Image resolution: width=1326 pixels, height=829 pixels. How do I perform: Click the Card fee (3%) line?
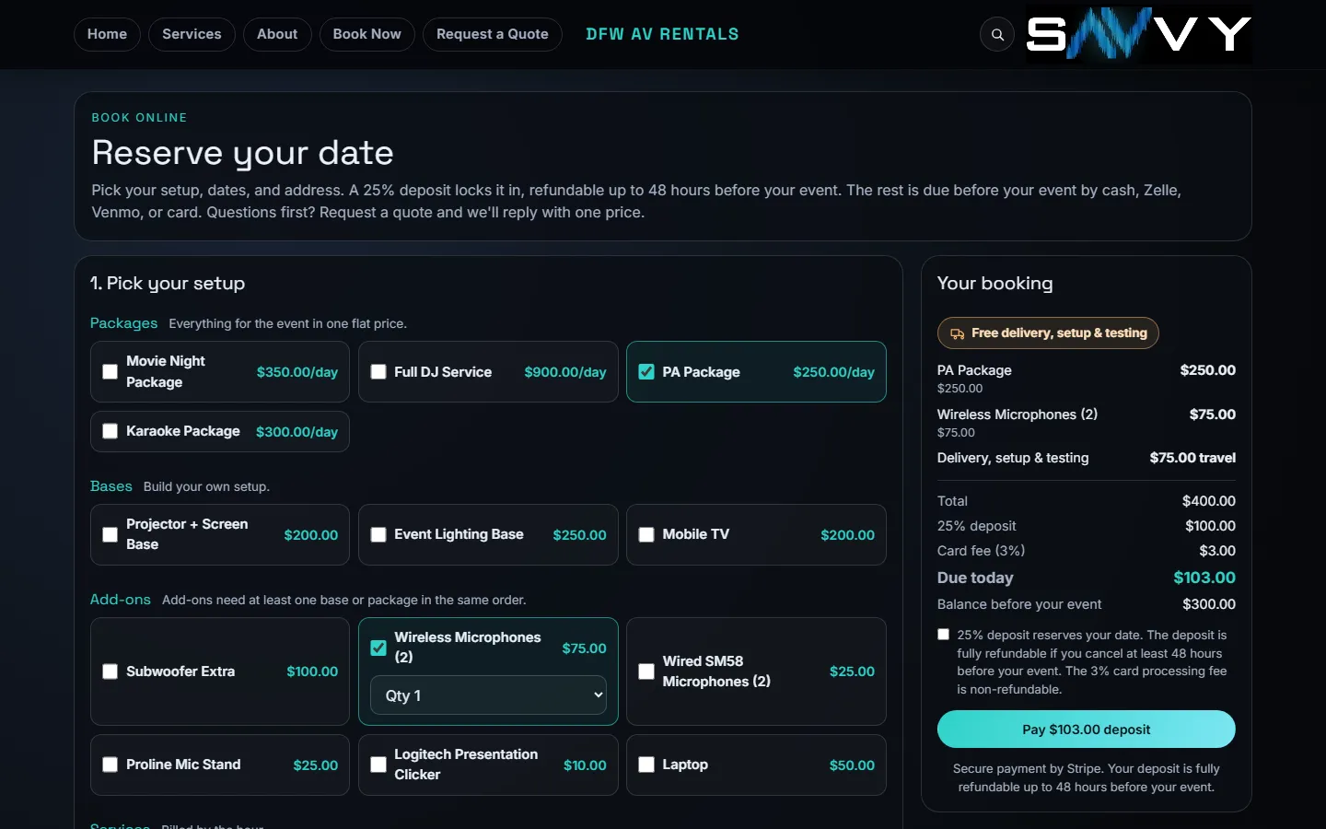tap(1087, 551)
